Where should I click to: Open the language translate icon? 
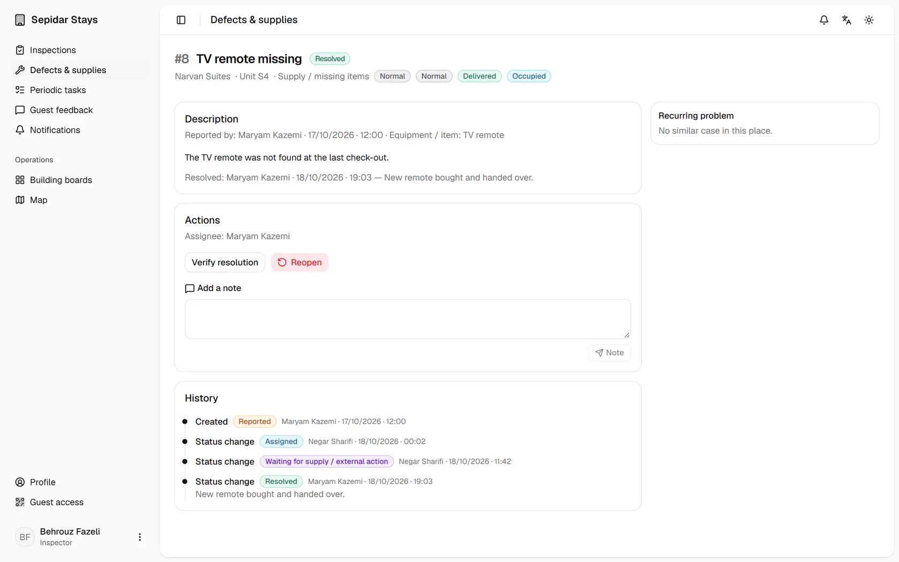(x=847, y=20)
